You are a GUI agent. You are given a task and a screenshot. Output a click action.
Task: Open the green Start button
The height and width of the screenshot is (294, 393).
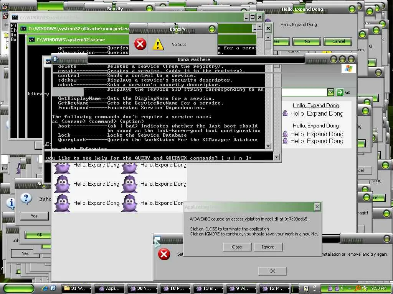pyautogui.click(x=18, y=289)
